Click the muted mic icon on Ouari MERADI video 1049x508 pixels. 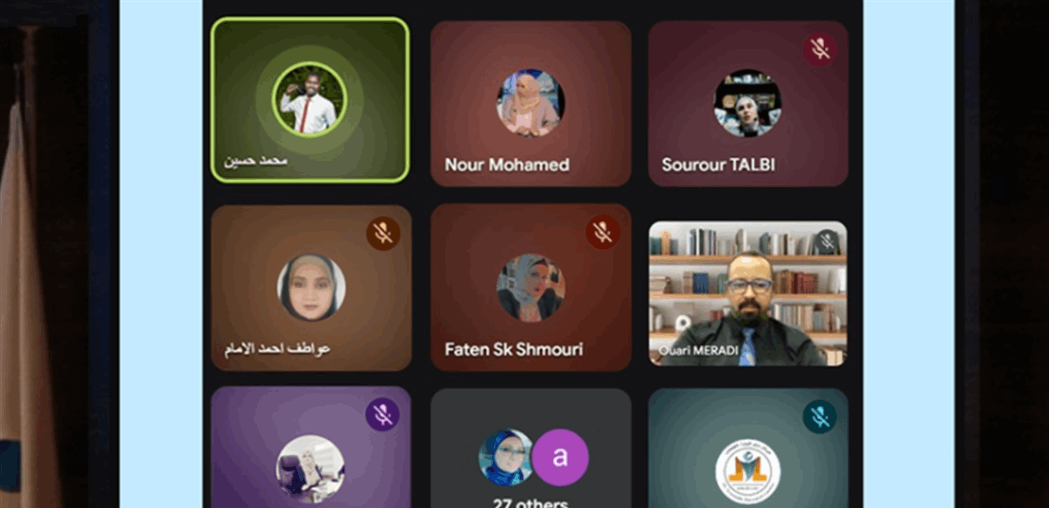click(x=827, y=241)
